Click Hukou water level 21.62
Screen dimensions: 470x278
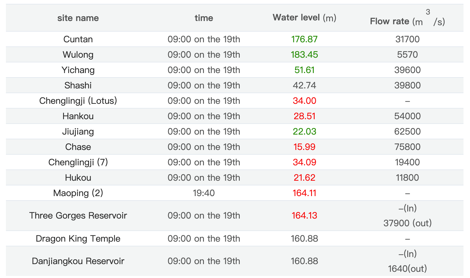(305, 178)
